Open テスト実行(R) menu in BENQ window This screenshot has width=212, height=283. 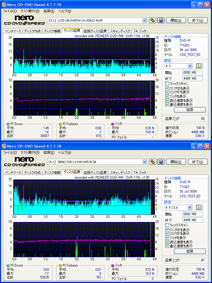tap(30, 153)
